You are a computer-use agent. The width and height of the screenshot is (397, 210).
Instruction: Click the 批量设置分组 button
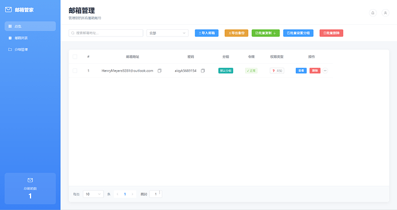click(298, 33)
